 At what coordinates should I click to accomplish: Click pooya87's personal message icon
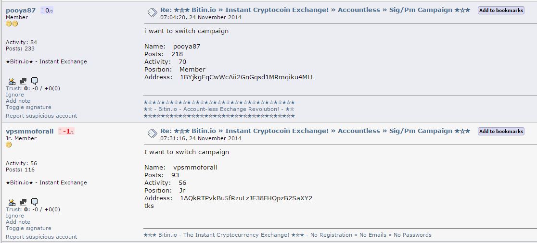coord(23,81)
